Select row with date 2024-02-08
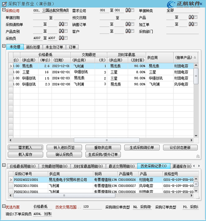The height and width of the screenshot is (221, 206). coord(101,84)
